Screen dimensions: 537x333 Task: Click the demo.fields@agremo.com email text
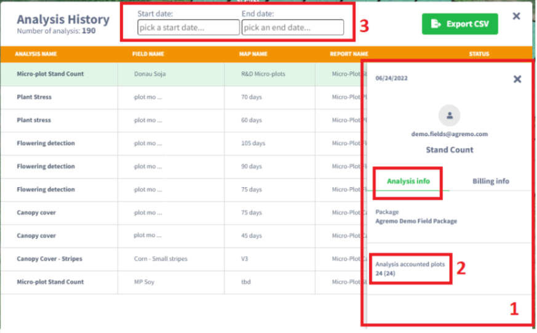tap(449, 134)
